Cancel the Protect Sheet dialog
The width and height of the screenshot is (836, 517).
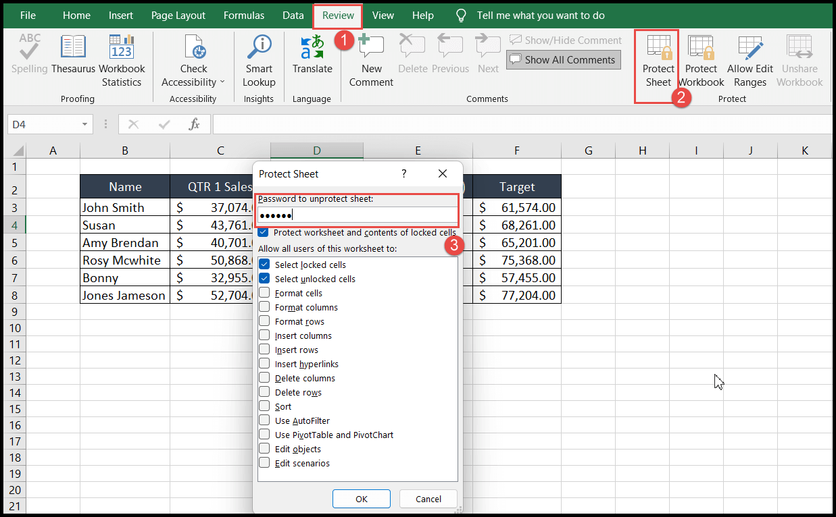tap(428, 499)
